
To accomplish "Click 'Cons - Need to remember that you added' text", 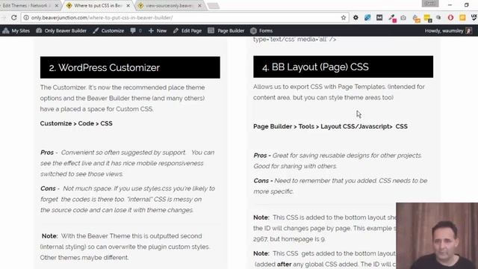I will point(341,186).
